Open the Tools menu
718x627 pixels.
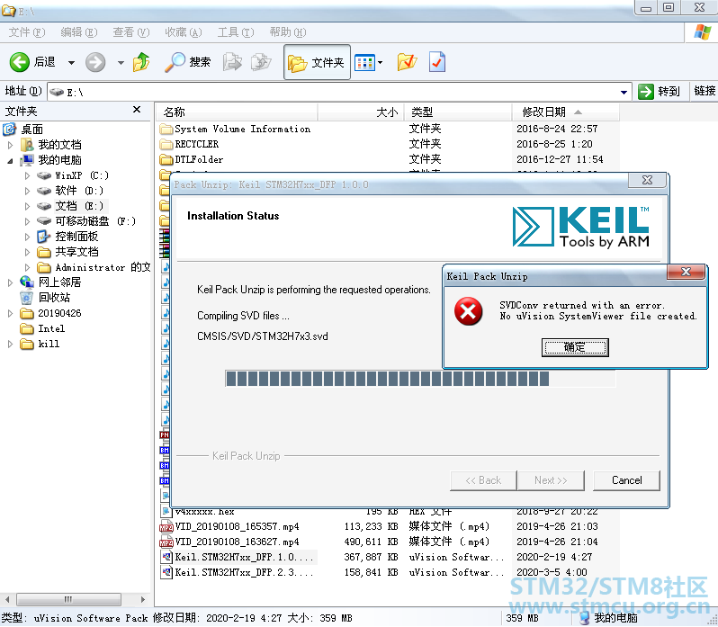[x=236, y=32]
